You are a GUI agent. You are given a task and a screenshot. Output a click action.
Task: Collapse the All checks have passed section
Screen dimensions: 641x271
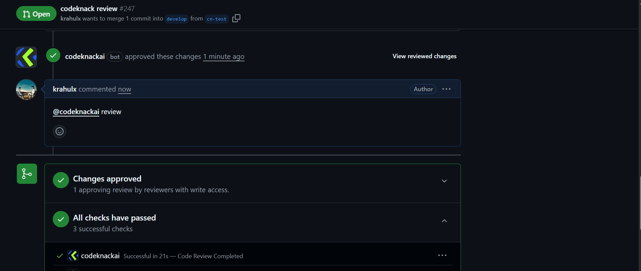(x=444, y=221)
